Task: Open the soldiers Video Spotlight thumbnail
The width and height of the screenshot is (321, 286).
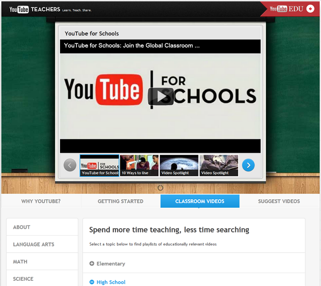Action: point(219,165)
